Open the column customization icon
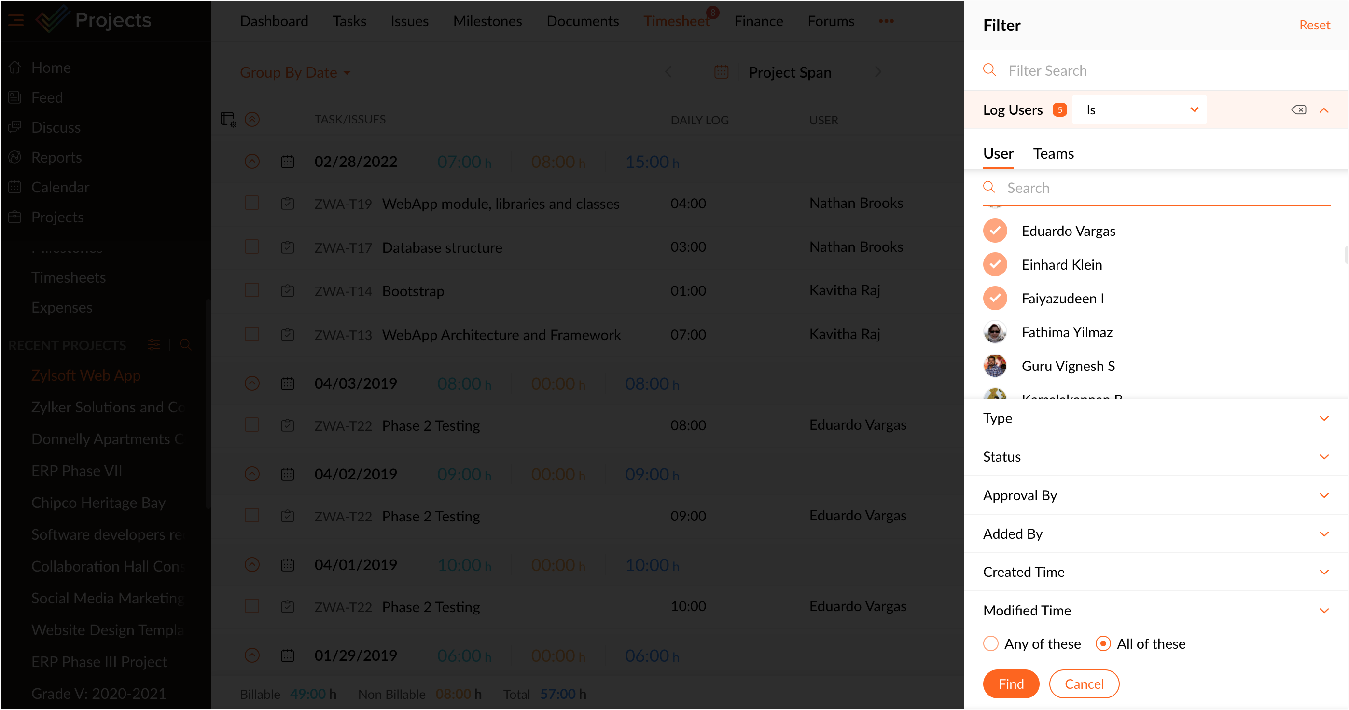The image size is (1349, 710). 228,119
